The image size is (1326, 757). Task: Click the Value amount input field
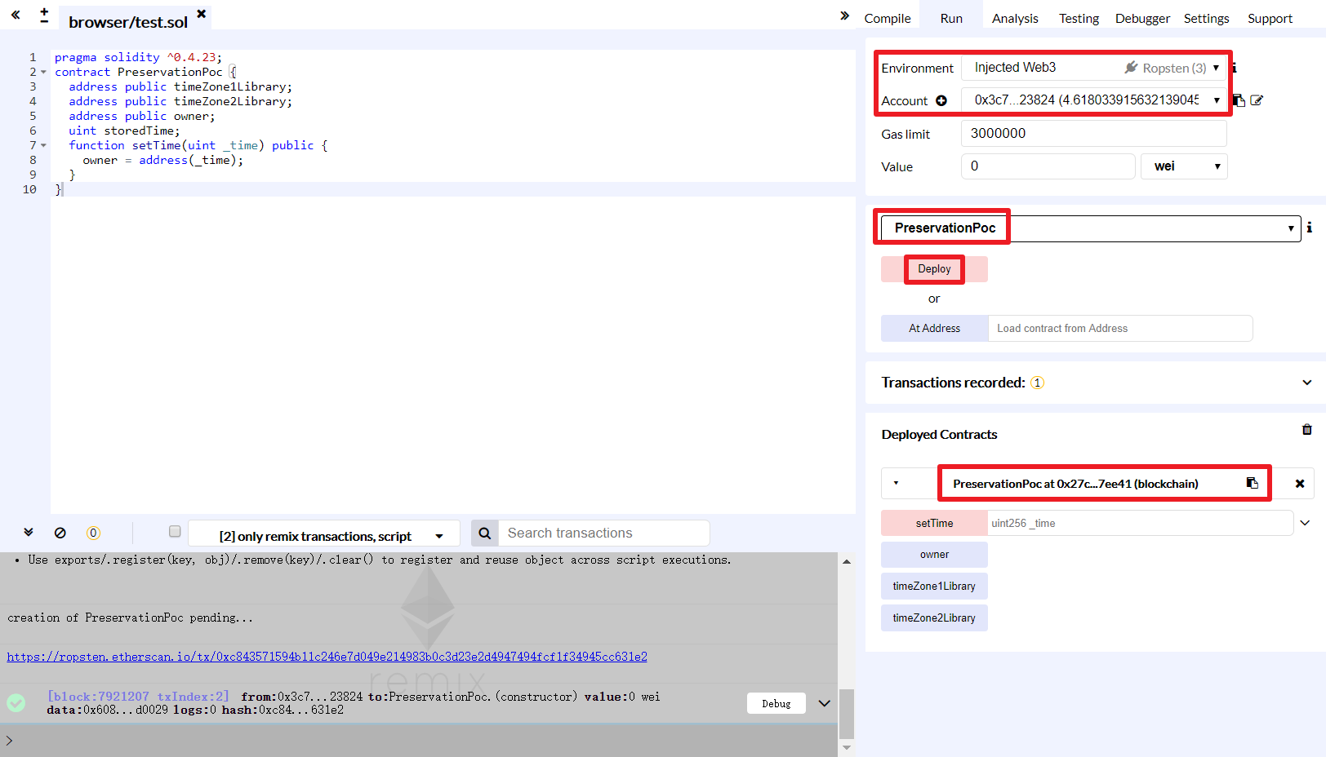[1048, 166]
